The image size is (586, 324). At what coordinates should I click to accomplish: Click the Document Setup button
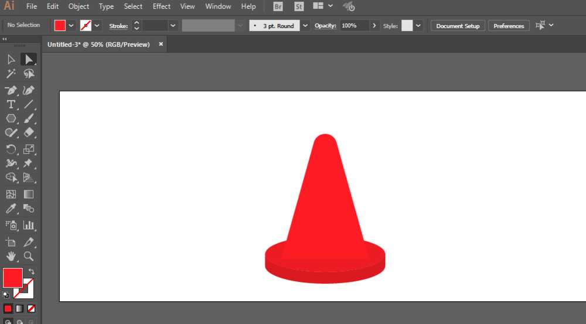tap(458, 26)
